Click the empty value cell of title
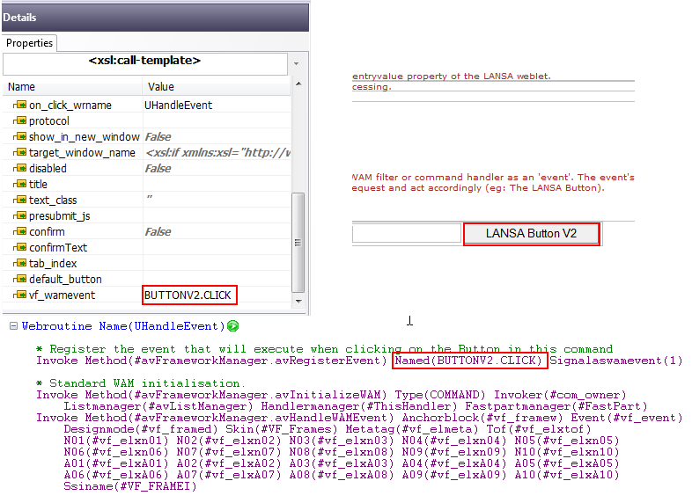 (217, 184)
